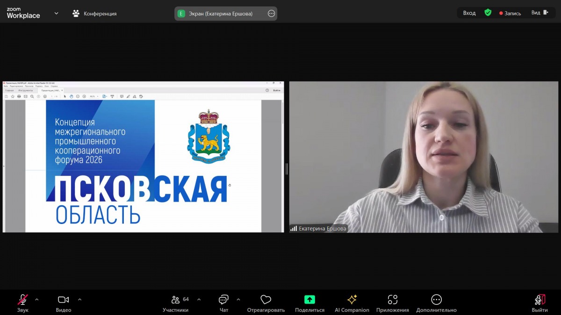The width and height of the screenshot is (561, 315).
Task: Expand audio options arrow beside Звук
Action: 37,299
